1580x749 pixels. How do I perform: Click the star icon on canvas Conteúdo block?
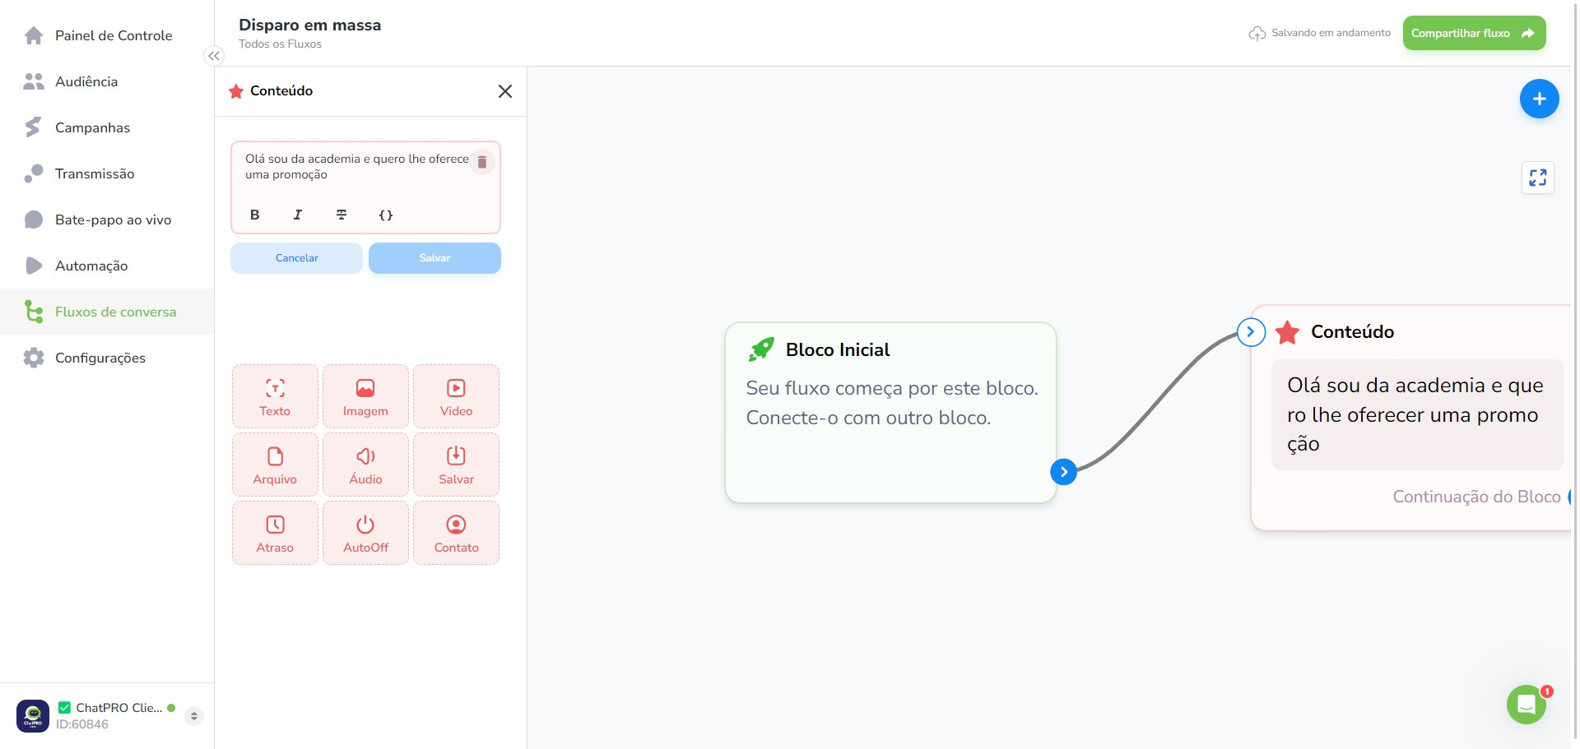tap(1287, 332)
